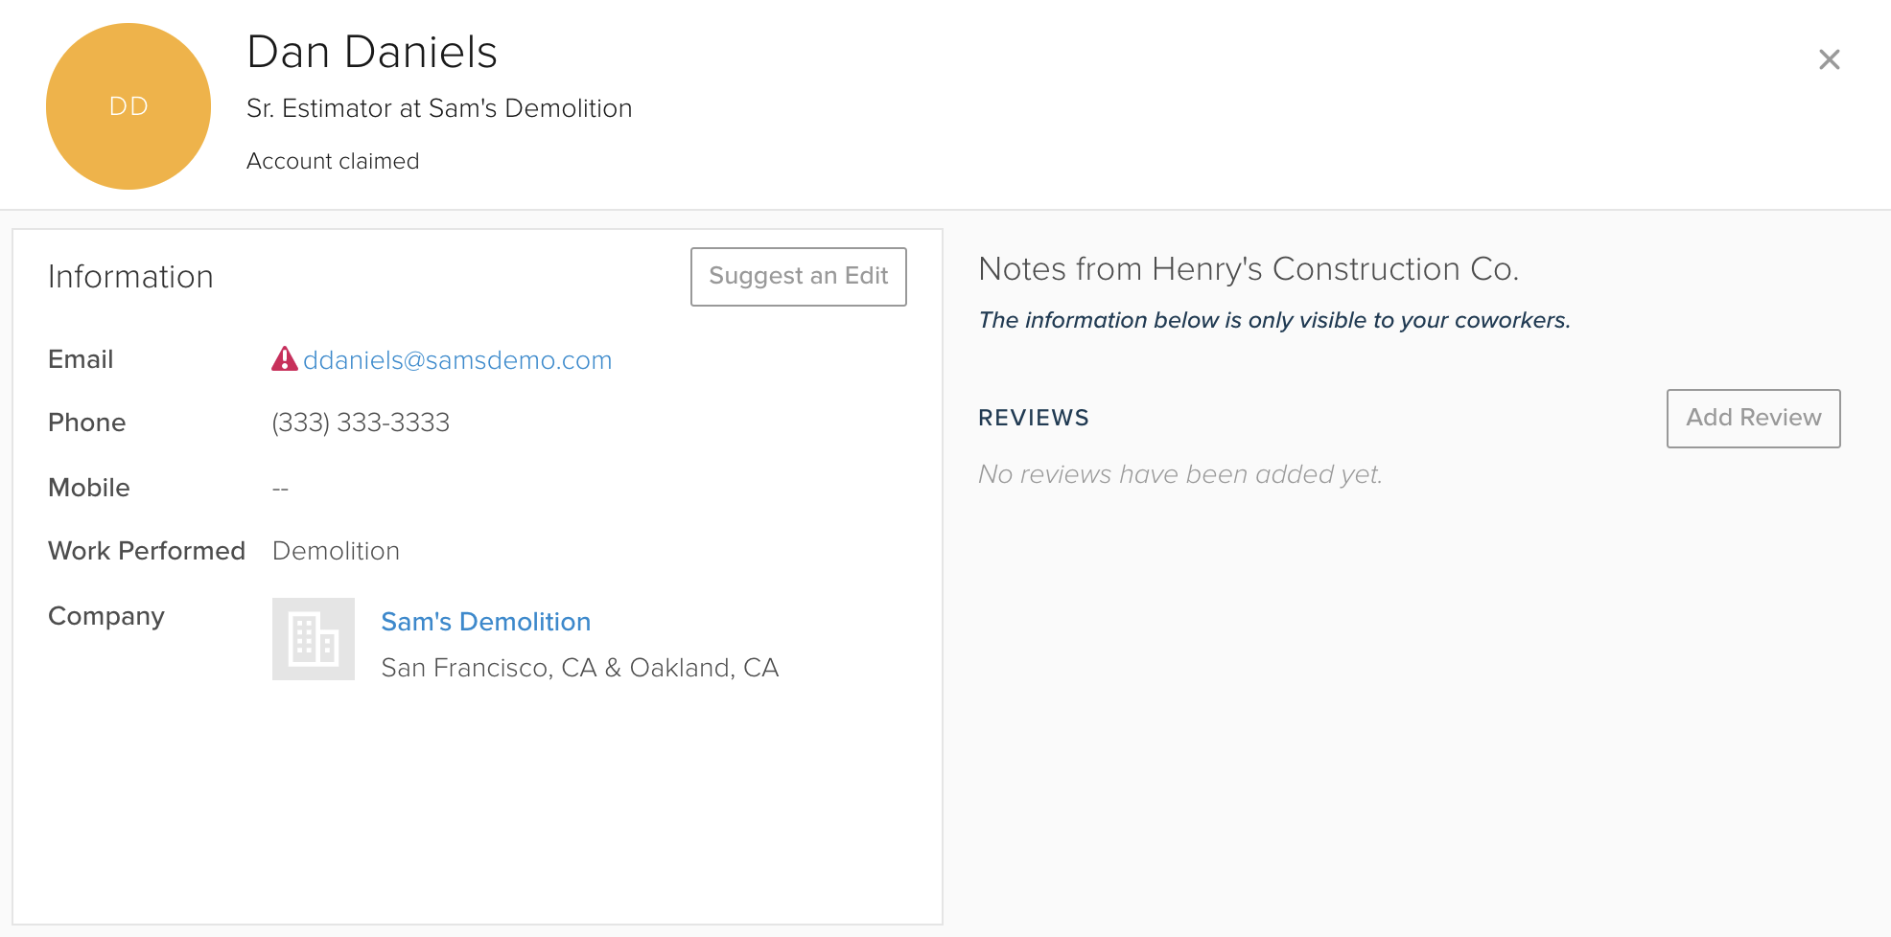The image size is (1891, 937).
Task: Click the Demolition work performed value
Action: pyautogui.click(x=336, y=551)
